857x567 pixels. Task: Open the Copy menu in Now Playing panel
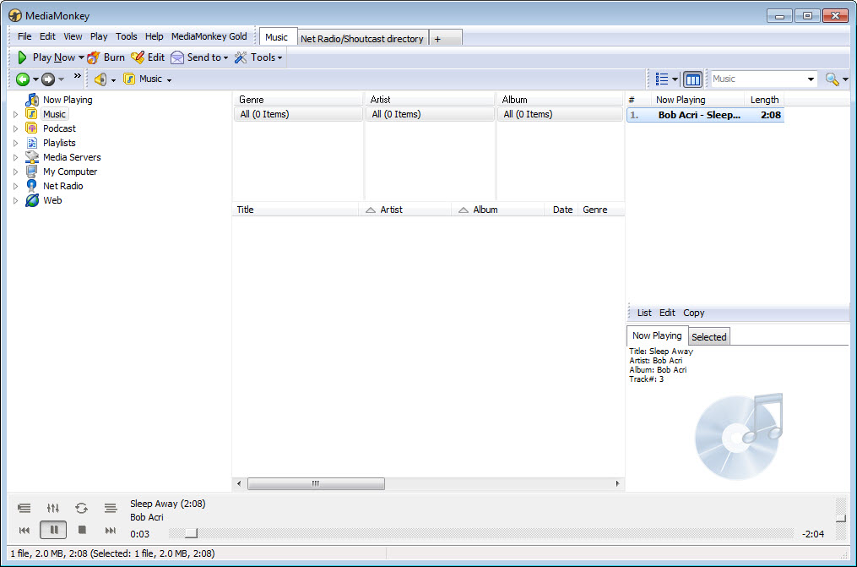(693, 313)
